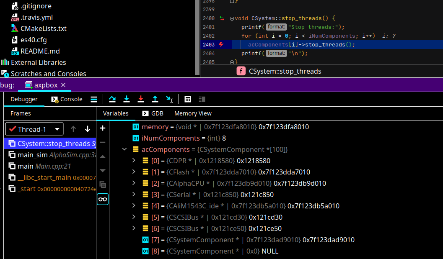Select the [8] NULL variable row

[210, 251]
